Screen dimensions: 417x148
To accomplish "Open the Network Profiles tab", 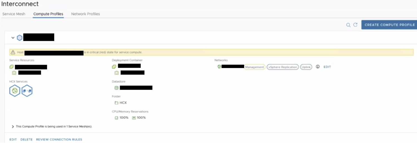I will tap(85, 14).
